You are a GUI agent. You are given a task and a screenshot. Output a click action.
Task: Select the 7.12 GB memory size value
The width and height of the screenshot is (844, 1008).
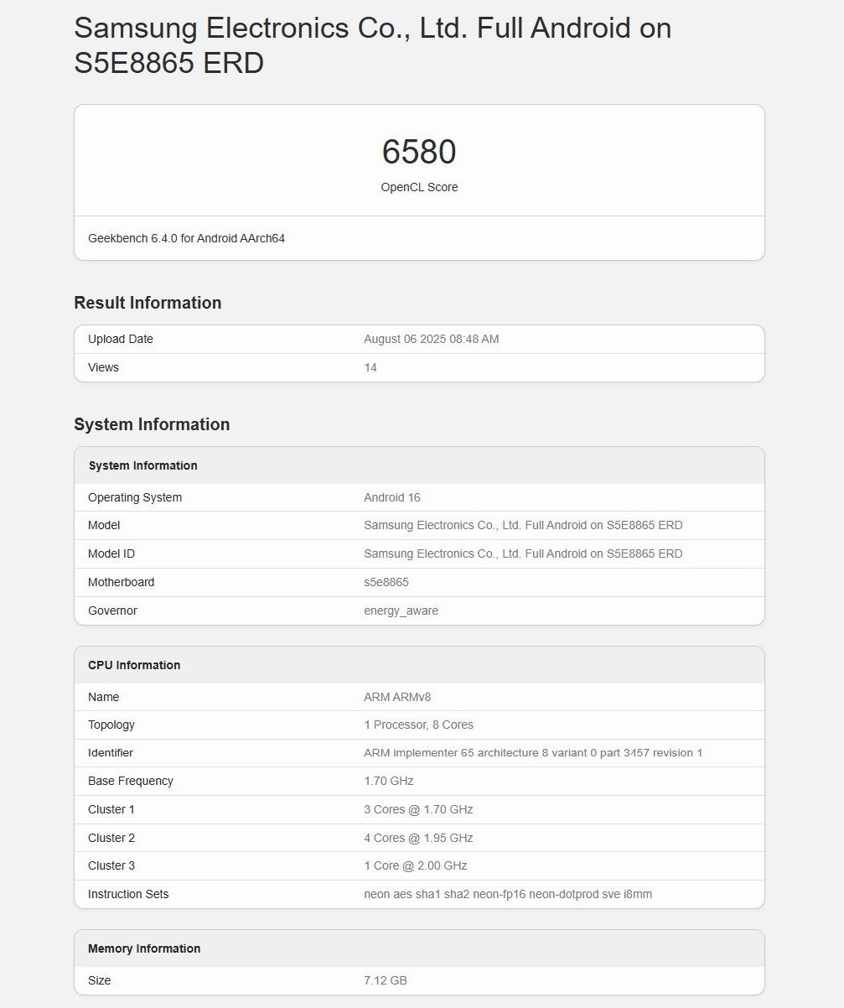point(386,980)
